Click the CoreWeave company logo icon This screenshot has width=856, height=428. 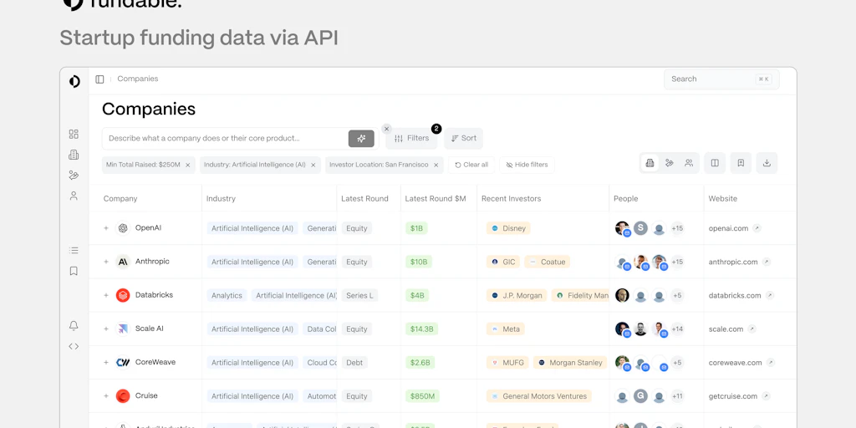(x=123, y=363)
